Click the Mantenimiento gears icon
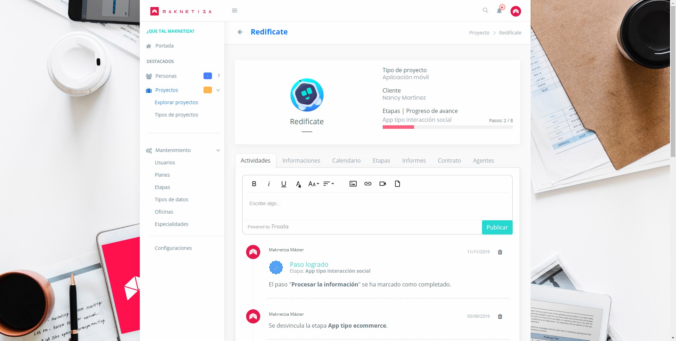This screenshot has width=676, height=341. click(149, 151)
